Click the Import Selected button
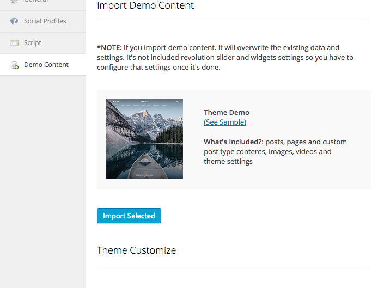The height and width of the screenshot is (288, 378). [x=129, y=216]
